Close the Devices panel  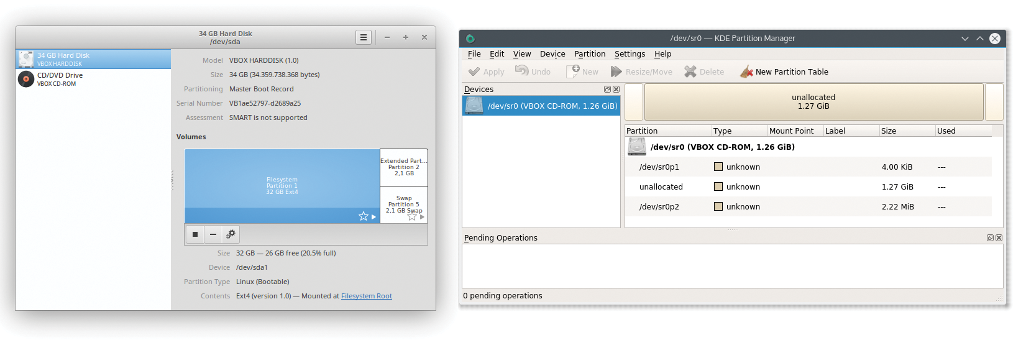[x=616, y=90]
